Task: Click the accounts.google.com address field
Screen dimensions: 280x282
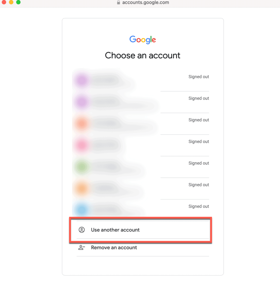Action: point(145,2)
